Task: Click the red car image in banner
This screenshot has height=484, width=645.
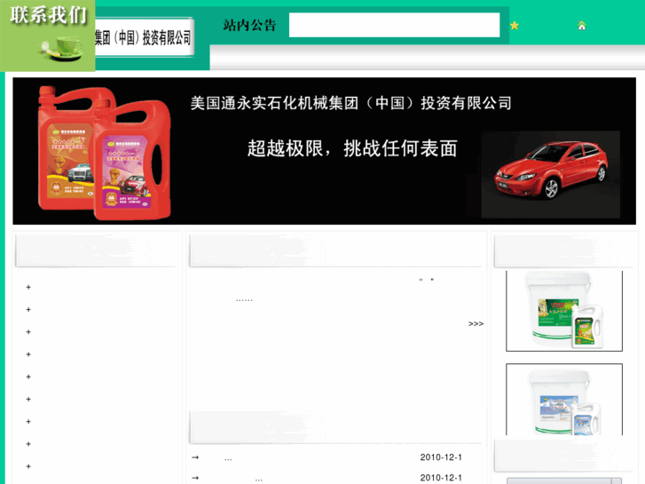Action: click(550, 175)
